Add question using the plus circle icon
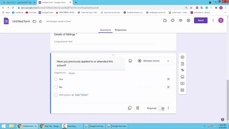 (x=182, y=57)
